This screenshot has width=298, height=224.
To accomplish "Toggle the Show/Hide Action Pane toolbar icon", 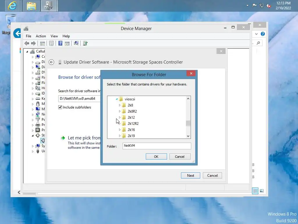I will 67,43.
